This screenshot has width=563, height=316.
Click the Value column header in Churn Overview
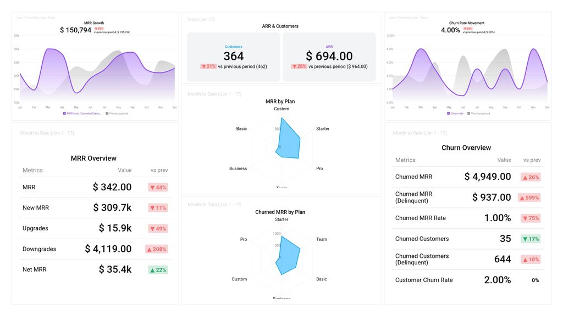tap(504, 160)
